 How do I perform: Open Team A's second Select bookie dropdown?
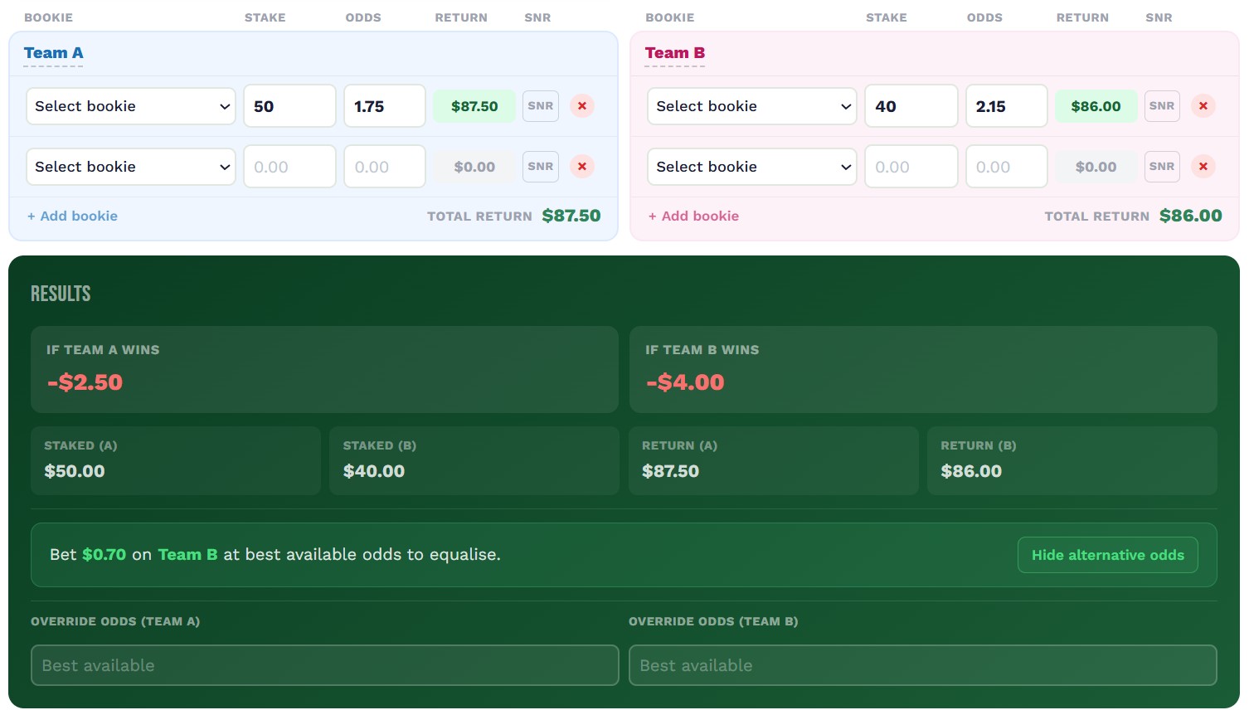coord(131,167)
